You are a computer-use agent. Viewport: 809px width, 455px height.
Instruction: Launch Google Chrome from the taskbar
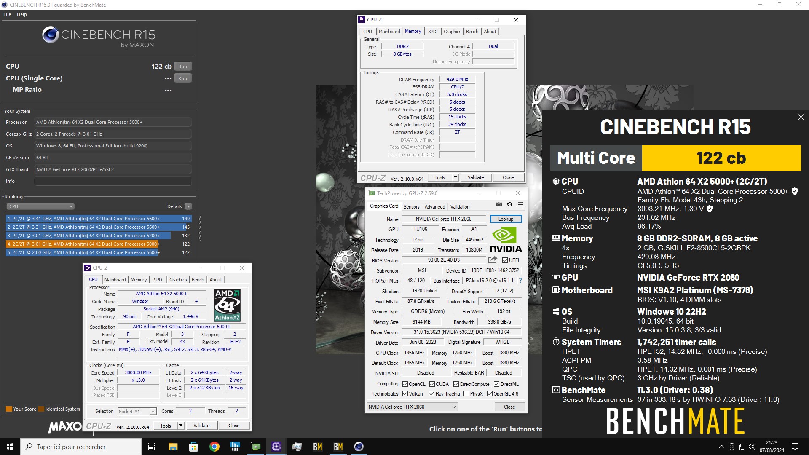(x=214, y=447)
